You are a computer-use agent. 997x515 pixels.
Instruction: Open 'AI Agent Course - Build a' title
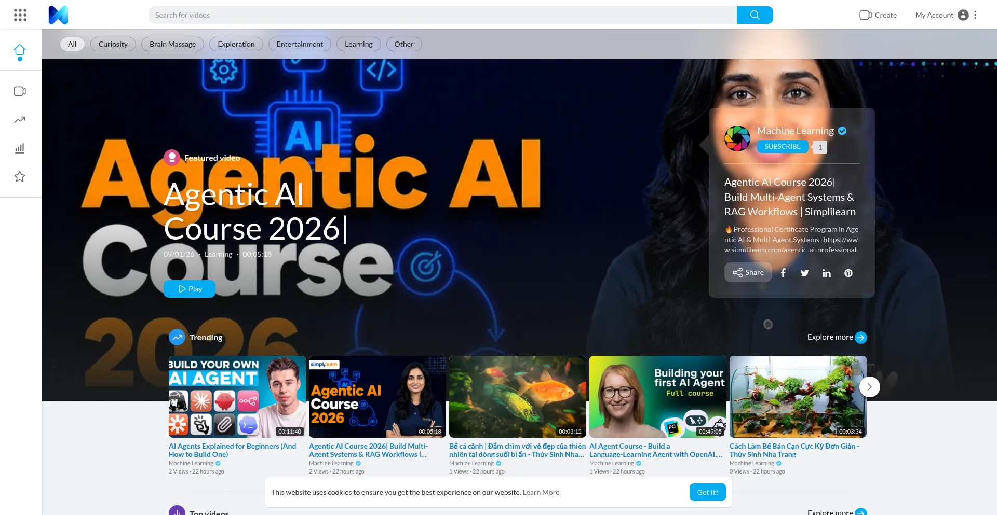point(656,450)
